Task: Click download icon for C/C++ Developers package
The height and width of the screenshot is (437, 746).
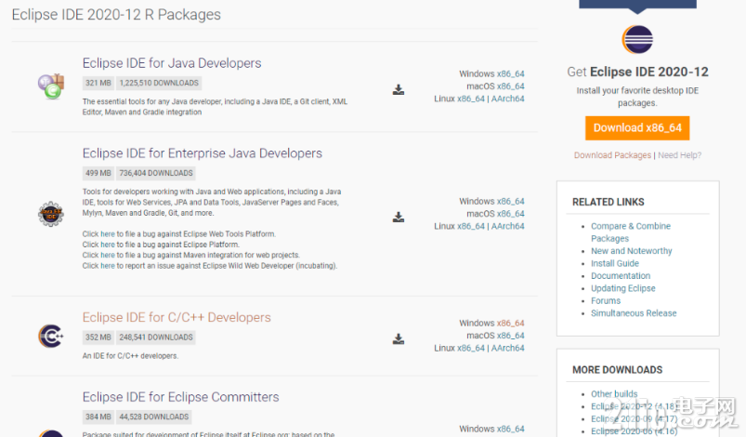Action: point(399,339)
